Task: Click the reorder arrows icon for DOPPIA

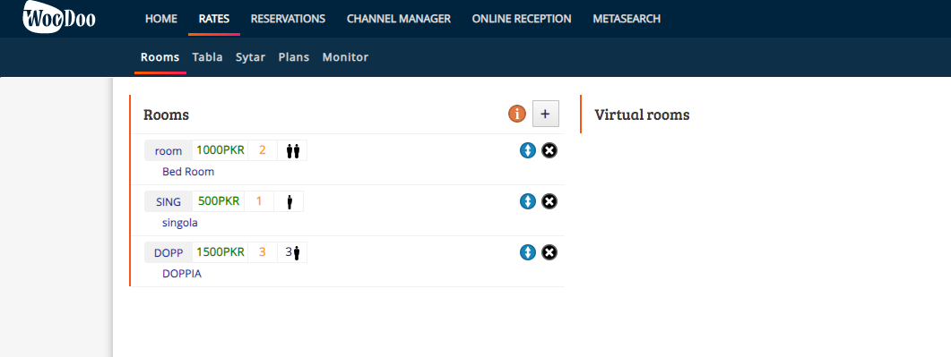Action: pyautogui.click(x=528, y=252)
